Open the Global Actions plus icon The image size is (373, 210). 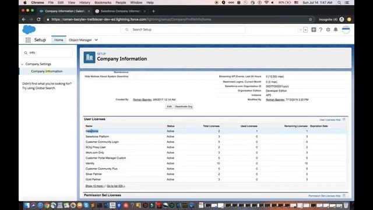pos(314,30)
